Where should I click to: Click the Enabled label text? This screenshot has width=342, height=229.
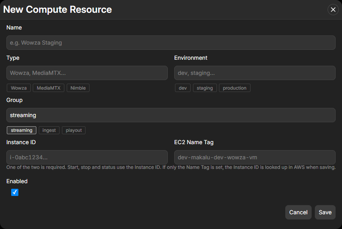point(17,181)
